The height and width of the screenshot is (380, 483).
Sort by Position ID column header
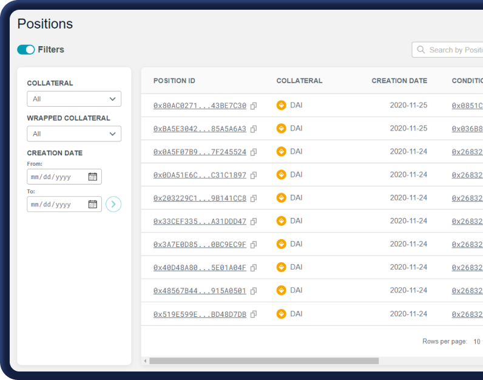pyautogui.click(x=174, y=81)
